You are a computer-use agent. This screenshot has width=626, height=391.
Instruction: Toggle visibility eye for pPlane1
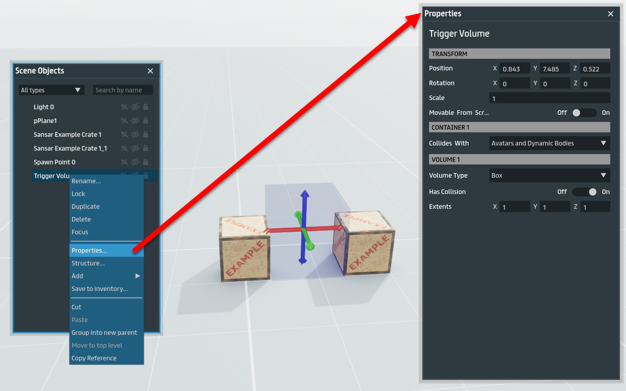tap(135, 121)
